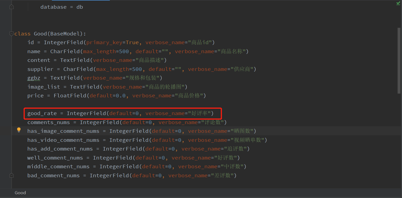Click the 'True' value in id line
402x198 pixels.
[132, 43]
